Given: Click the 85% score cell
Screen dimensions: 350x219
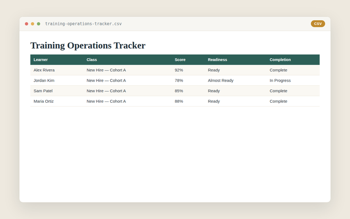Looking at the screenshot, I should 188,91.
